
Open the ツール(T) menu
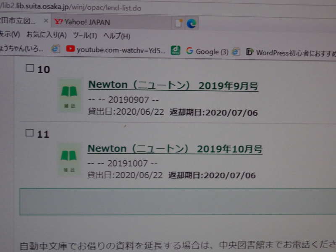point(85,35)
